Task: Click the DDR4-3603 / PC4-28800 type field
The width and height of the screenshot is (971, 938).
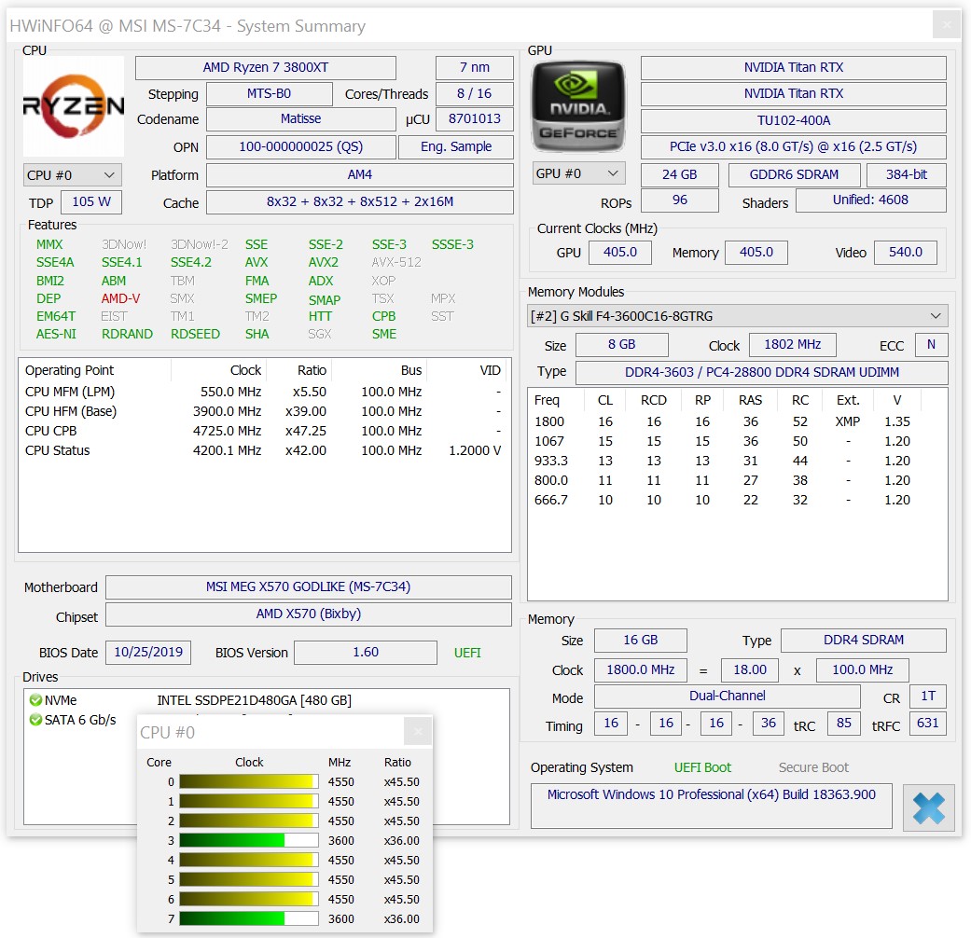Action: click(x=762, y=373)
